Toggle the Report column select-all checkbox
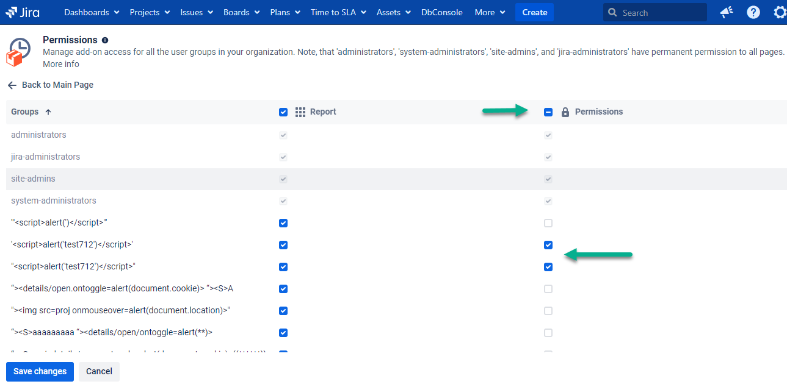 click(x=283, y=112)
